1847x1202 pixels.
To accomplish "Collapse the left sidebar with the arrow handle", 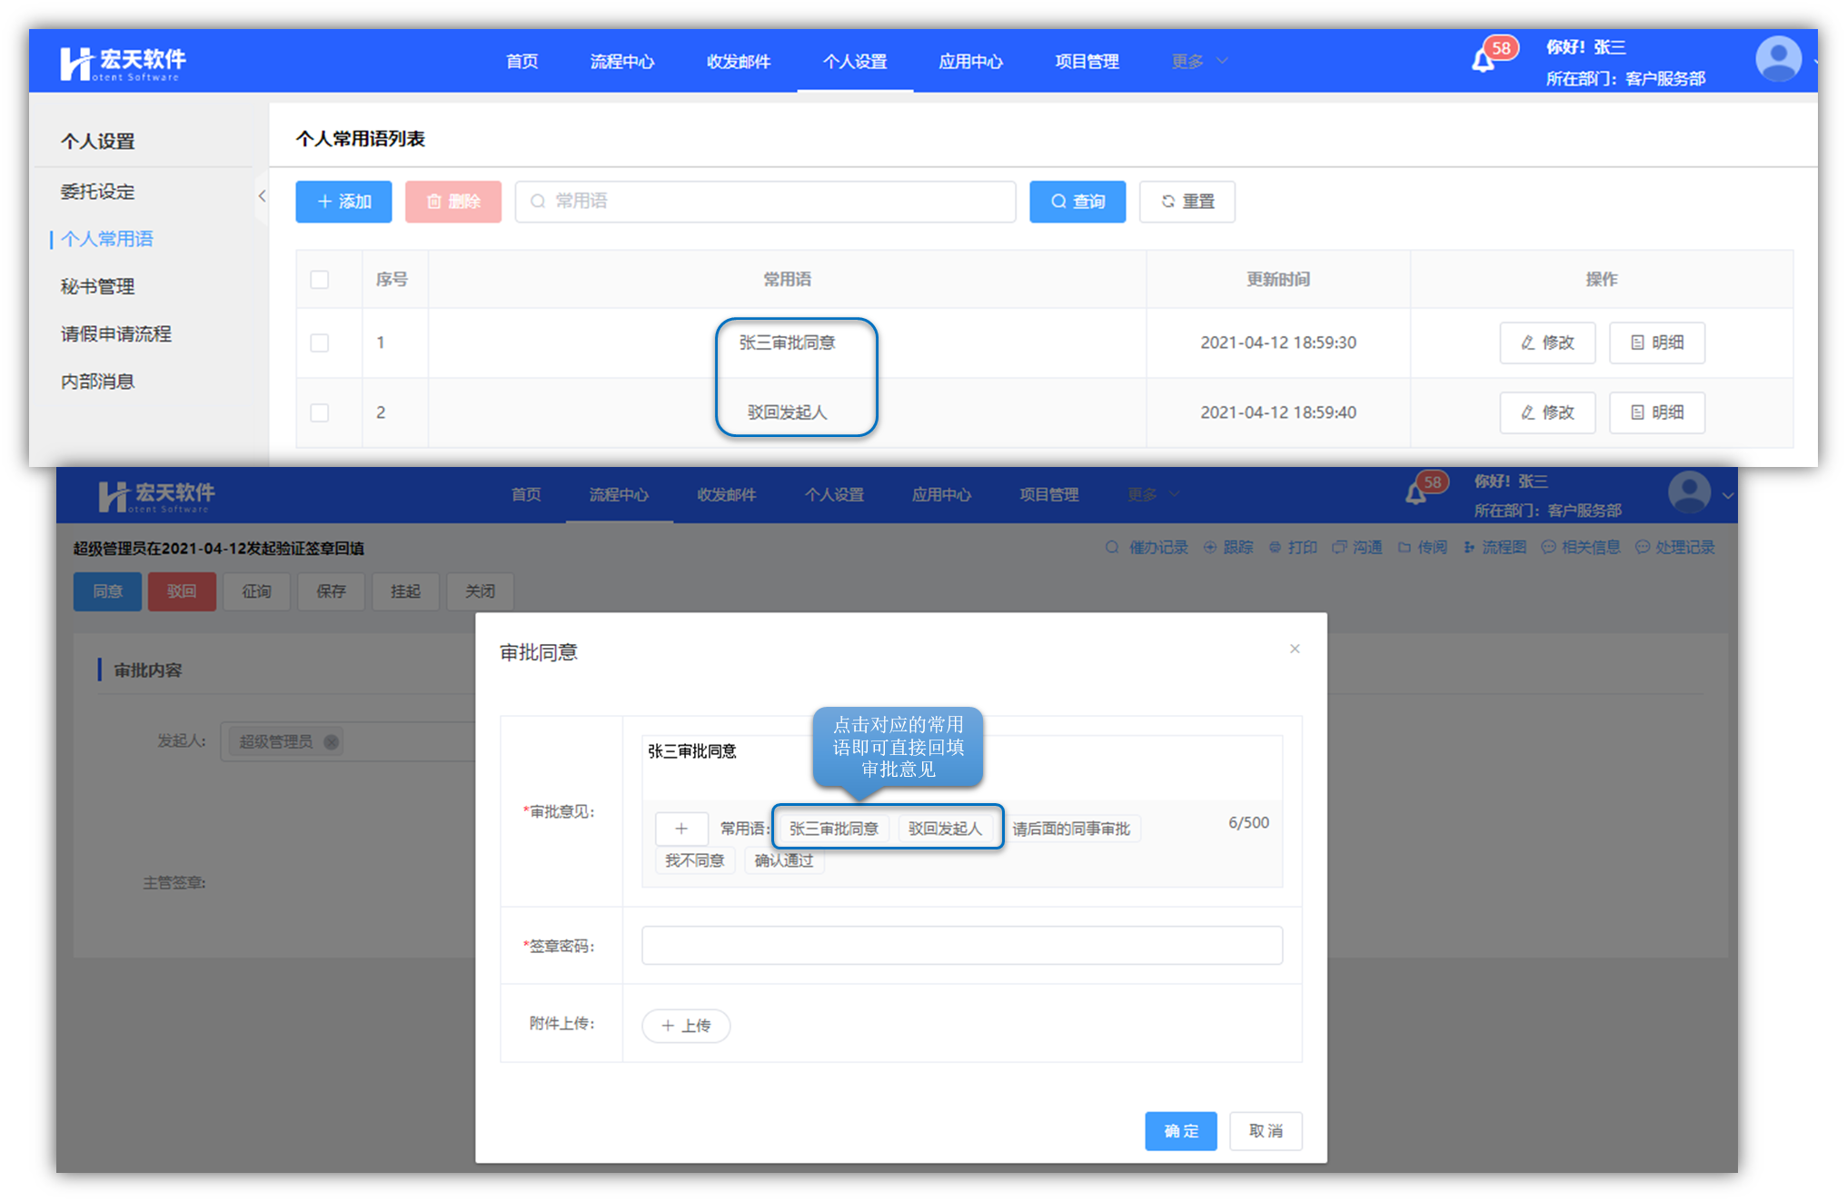I will (262, 195).
